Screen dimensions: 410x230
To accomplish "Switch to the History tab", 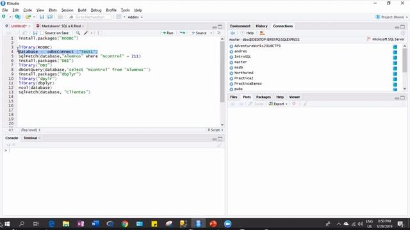I will point(261,26).
